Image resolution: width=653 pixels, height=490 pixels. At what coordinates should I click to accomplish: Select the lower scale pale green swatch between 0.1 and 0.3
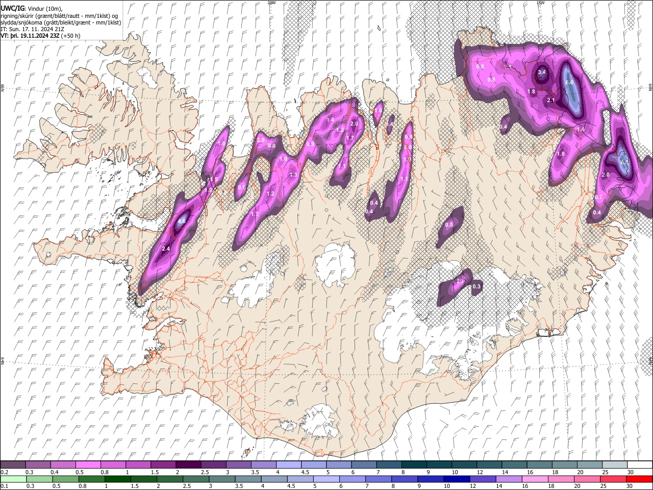[13, 479]
